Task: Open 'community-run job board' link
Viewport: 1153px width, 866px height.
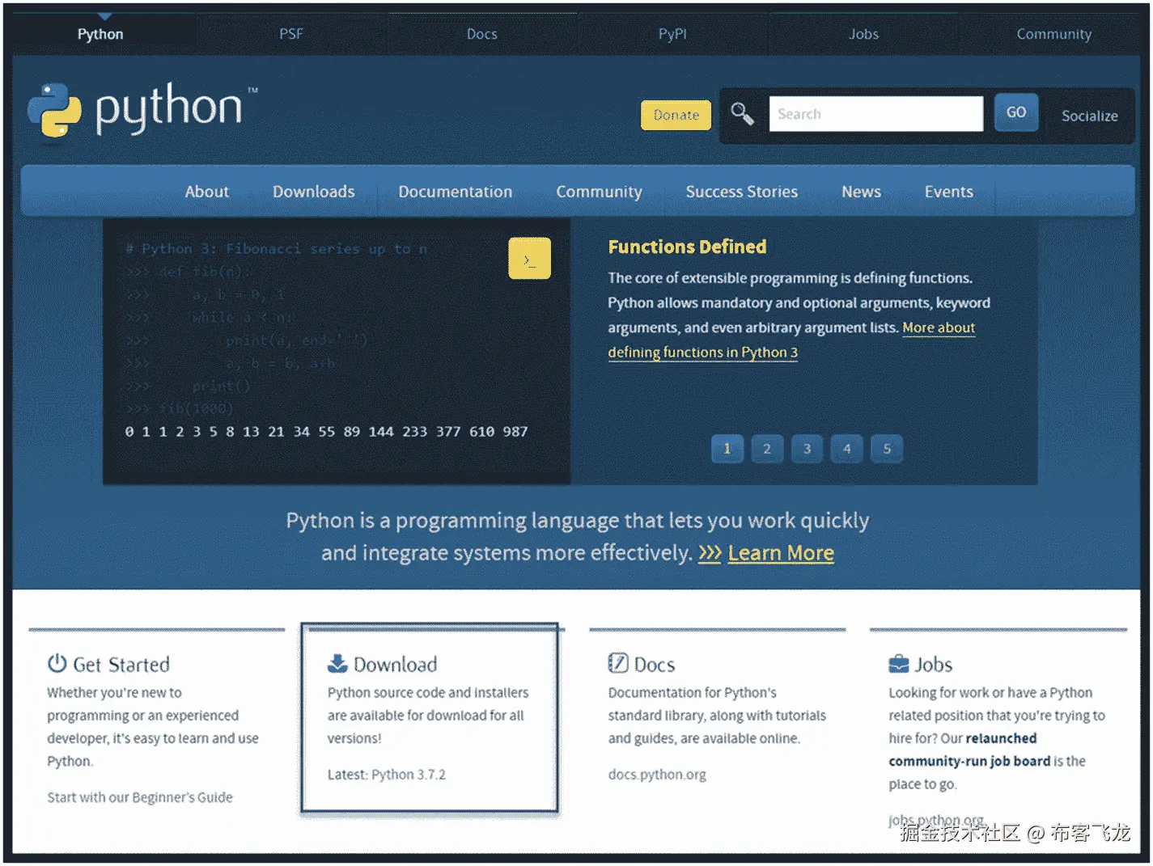Action: point(969,761)
